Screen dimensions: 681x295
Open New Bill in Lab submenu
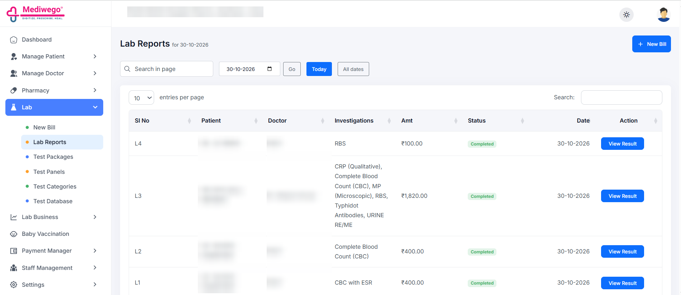44,127
